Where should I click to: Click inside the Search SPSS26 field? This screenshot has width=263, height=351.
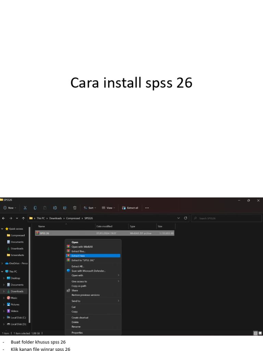click(x=226, y=218)
